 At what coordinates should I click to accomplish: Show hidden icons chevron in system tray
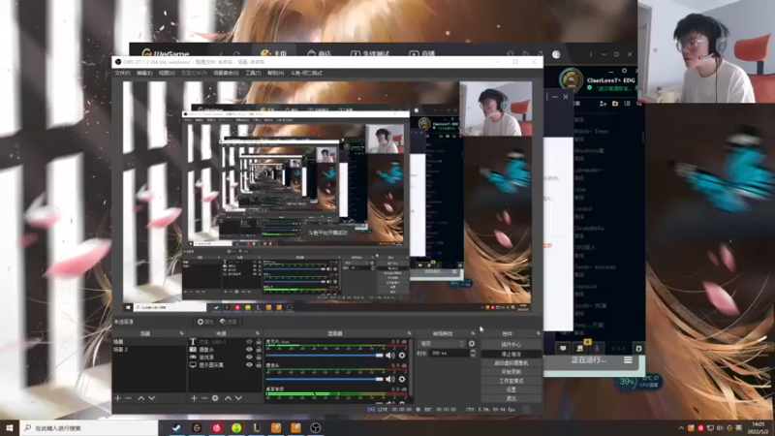pos(681,428)
